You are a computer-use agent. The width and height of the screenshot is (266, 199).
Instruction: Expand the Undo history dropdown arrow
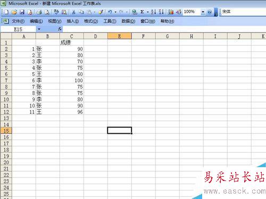115,12
